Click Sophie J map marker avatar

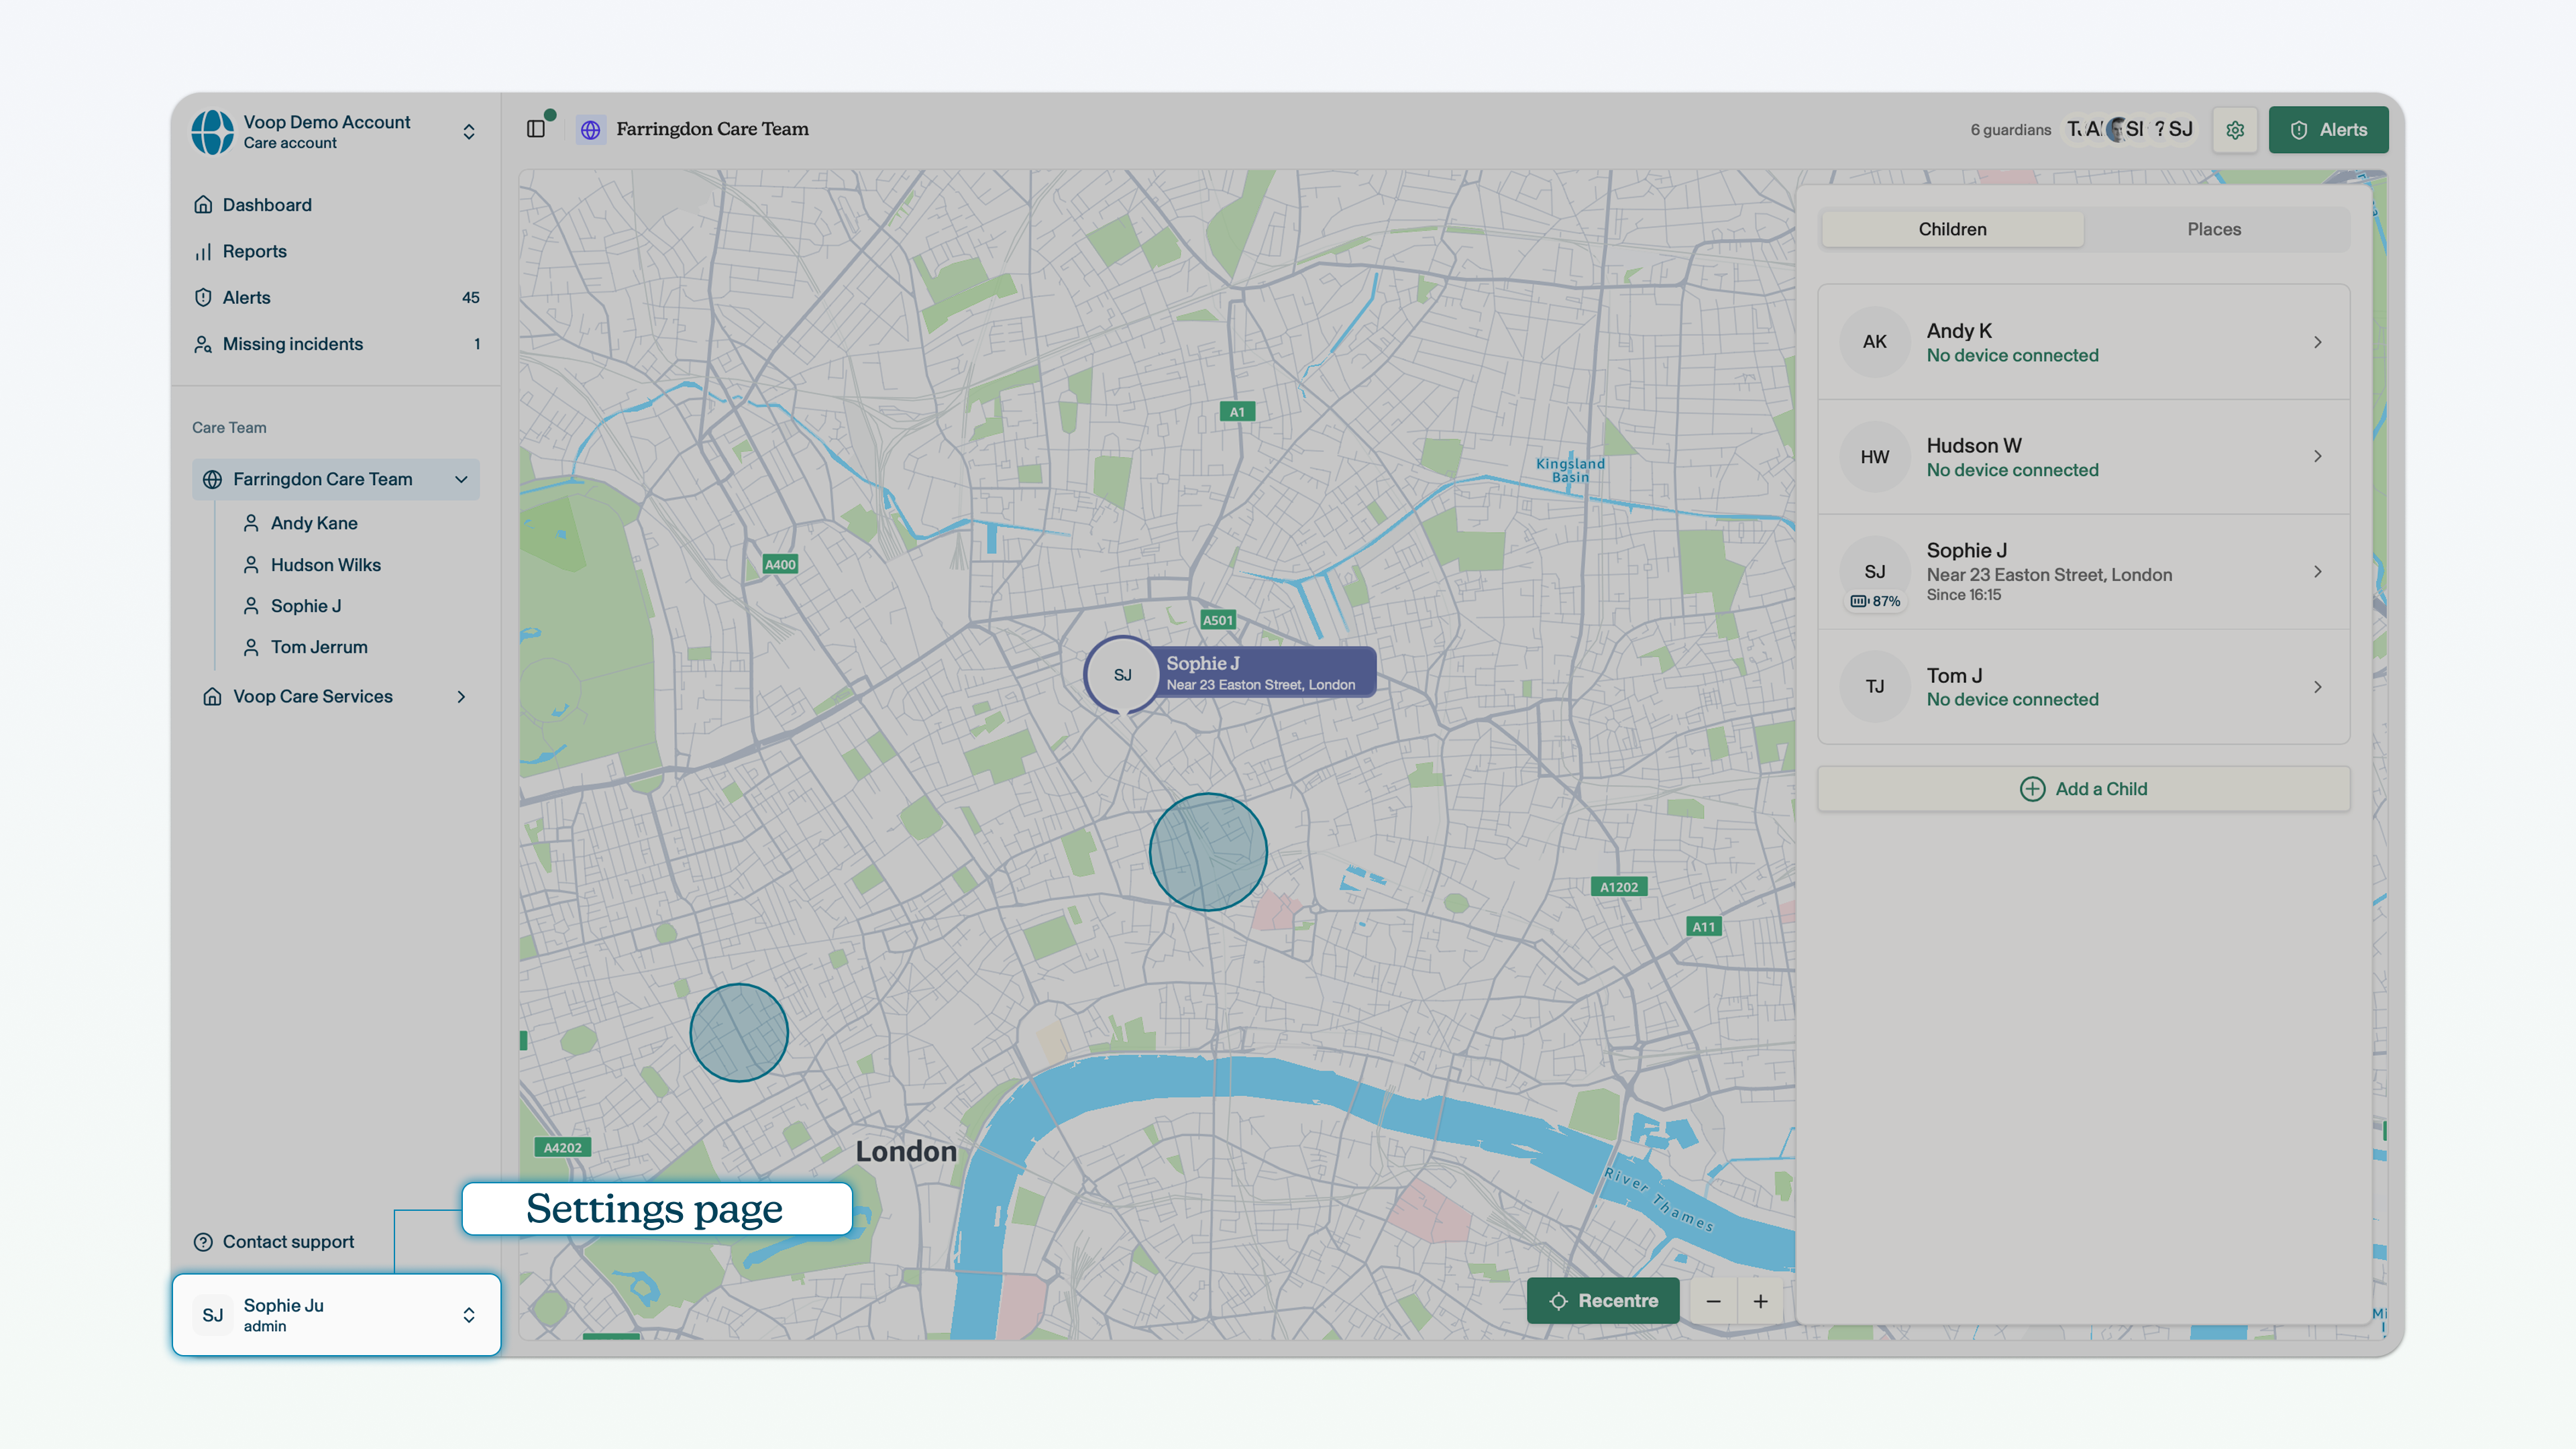point(1122,674)
